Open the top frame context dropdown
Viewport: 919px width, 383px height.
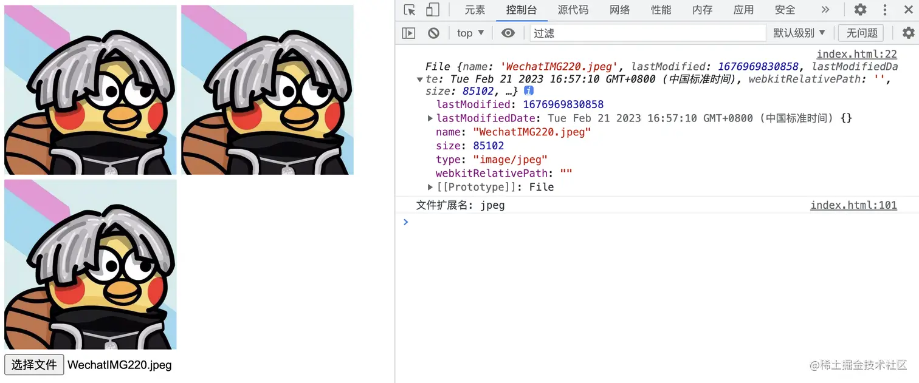[x=469, y=33]
